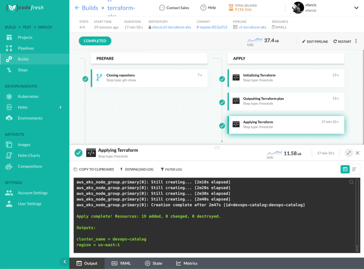This screenshot has height=269, width=364.
Task: Search the log with the magnifier
Action: 352,182
